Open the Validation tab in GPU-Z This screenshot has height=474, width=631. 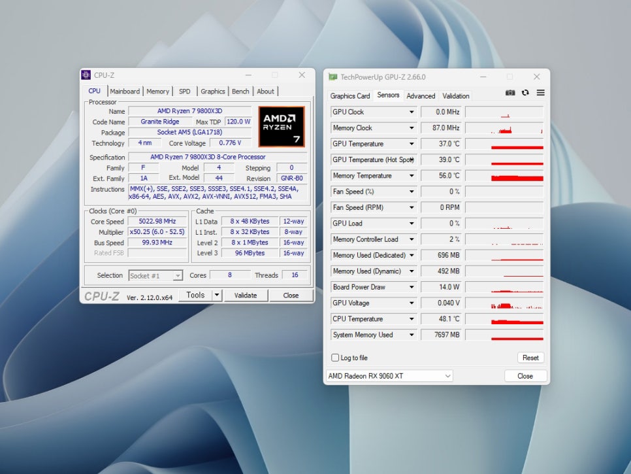click(456, 96)
